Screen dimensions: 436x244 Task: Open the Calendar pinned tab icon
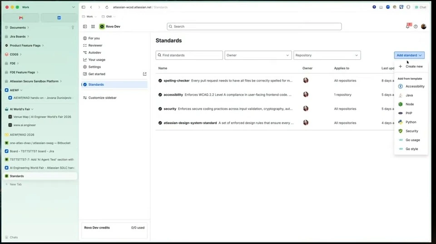tap(59, 18)
